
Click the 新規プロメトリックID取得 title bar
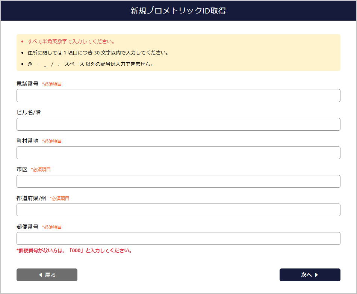click(x=178, y=11)
